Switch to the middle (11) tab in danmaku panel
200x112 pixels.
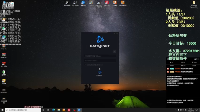(x=183, y=65)
